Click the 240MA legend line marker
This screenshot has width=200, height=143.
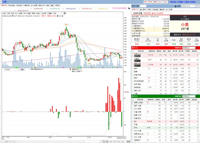tap(15, 10)
